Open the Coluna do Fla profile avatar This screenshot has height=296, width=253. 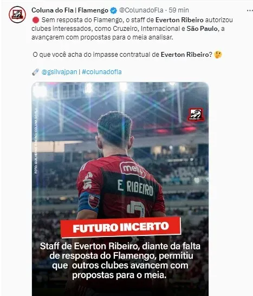[17, 15]
